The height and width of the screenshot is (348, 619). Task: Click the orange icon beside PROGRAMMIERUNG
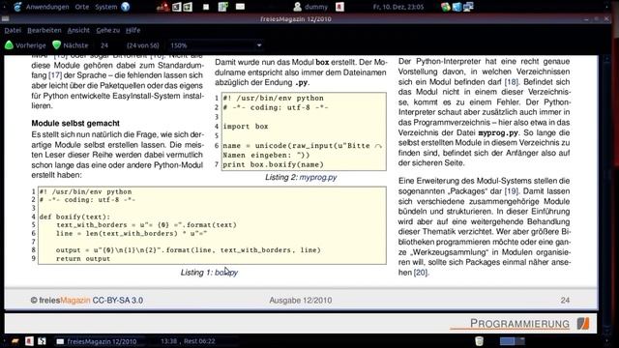[x=582, y=324]
